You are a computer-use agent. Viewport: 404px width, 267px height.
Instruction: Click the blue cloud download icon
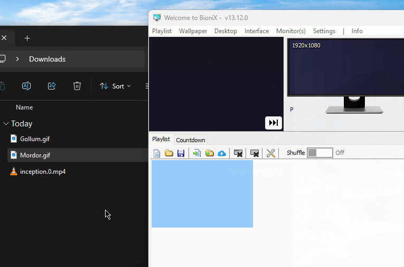click(x=222, y=153)
